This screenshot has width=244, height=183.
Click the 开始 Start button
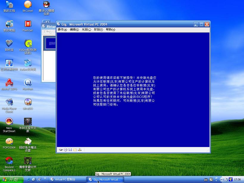[x=12, y=179]
